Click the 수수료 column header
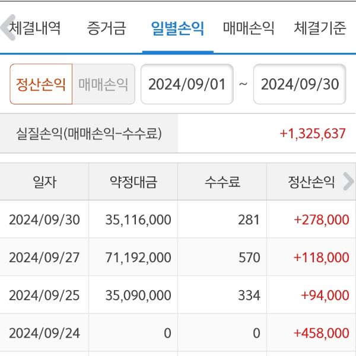Image resolution: width=356 pixels, height=356 pixels. click(223, 182)
